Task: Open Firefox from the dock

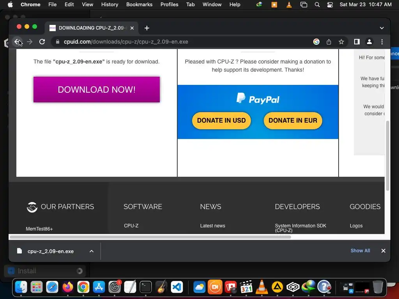Action: 68,287
